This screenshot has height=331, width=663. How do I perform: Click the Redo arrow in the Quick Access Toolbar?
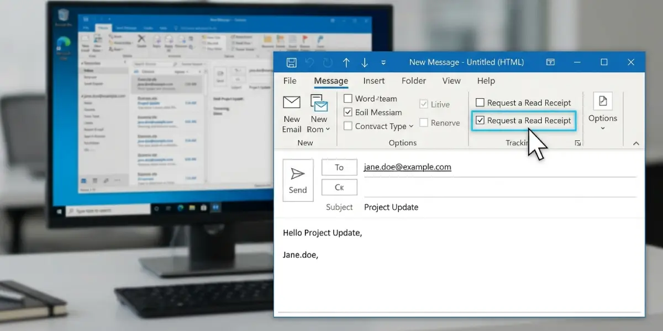point(328,62)
